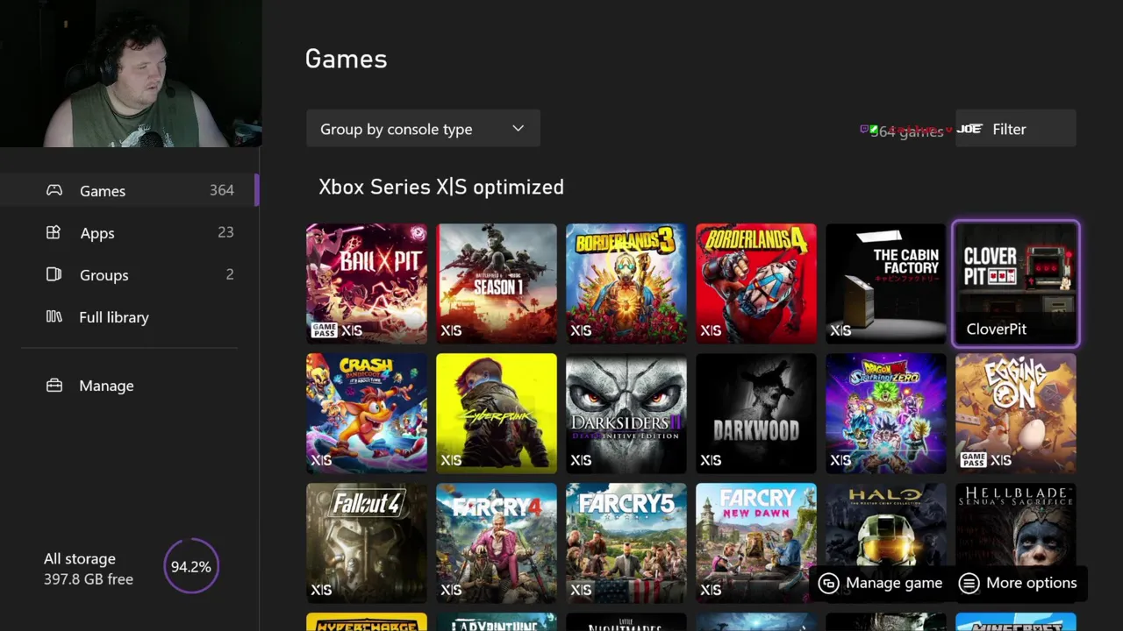Click the Apps count 23 in sidebar

[225, 232]
